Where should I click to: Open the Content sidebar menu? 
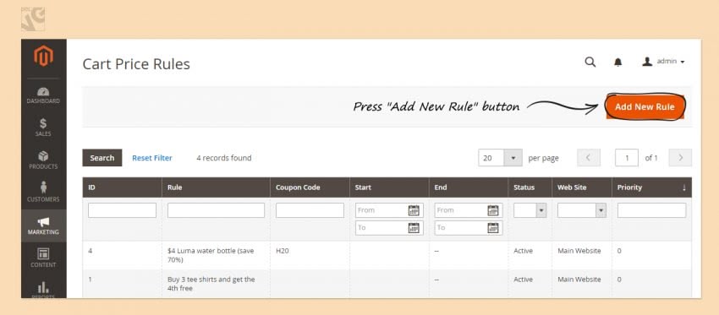click(x=43, y=258)
